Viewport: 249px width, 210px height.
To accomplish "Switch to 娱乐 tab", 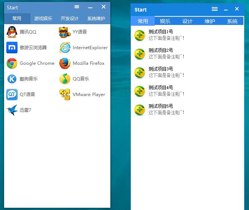I will [x=165, y=21].
